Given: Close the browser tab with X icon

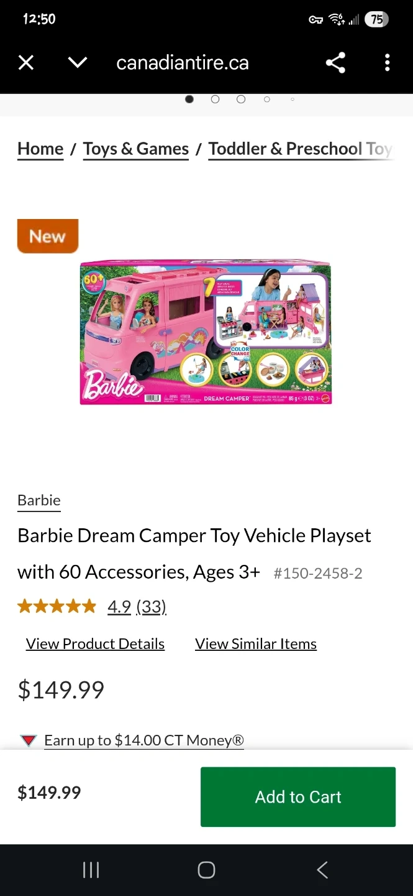Looking at the screenshot, I should pyautogui.click(x=26, y=63).
